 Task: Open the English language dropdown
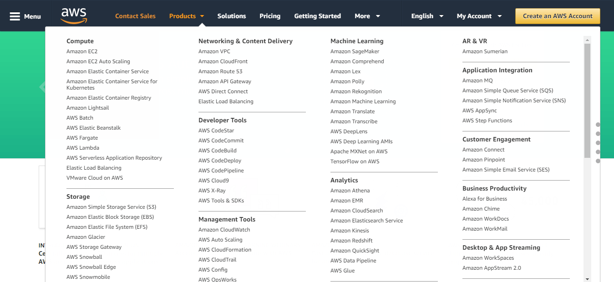(427, 16)
